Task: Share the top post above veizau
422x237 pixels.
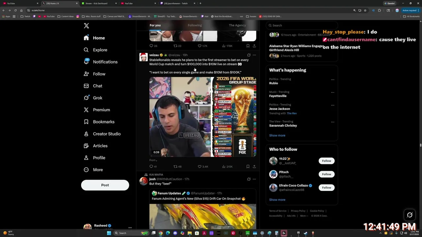Action: [x=254, y=46]
